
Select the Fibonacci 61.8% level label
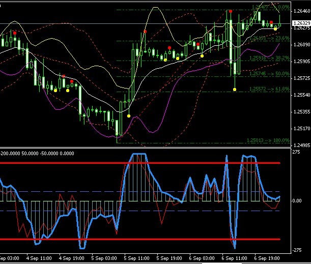pos(270,89)
